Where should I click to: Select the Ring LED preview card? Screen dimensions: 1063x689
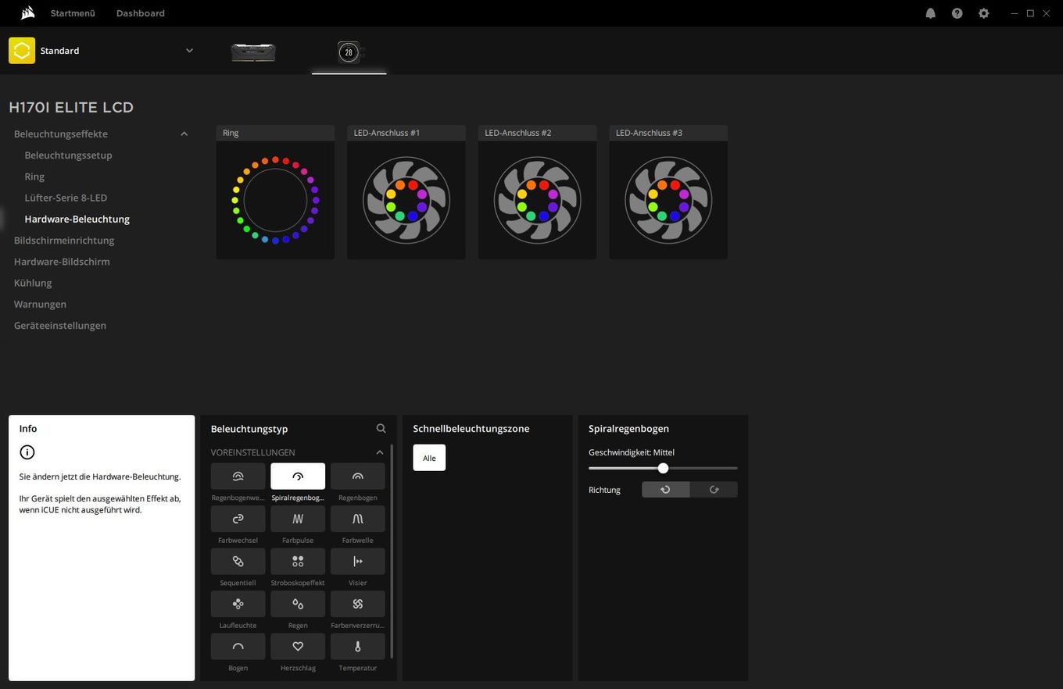click(275, 192)
